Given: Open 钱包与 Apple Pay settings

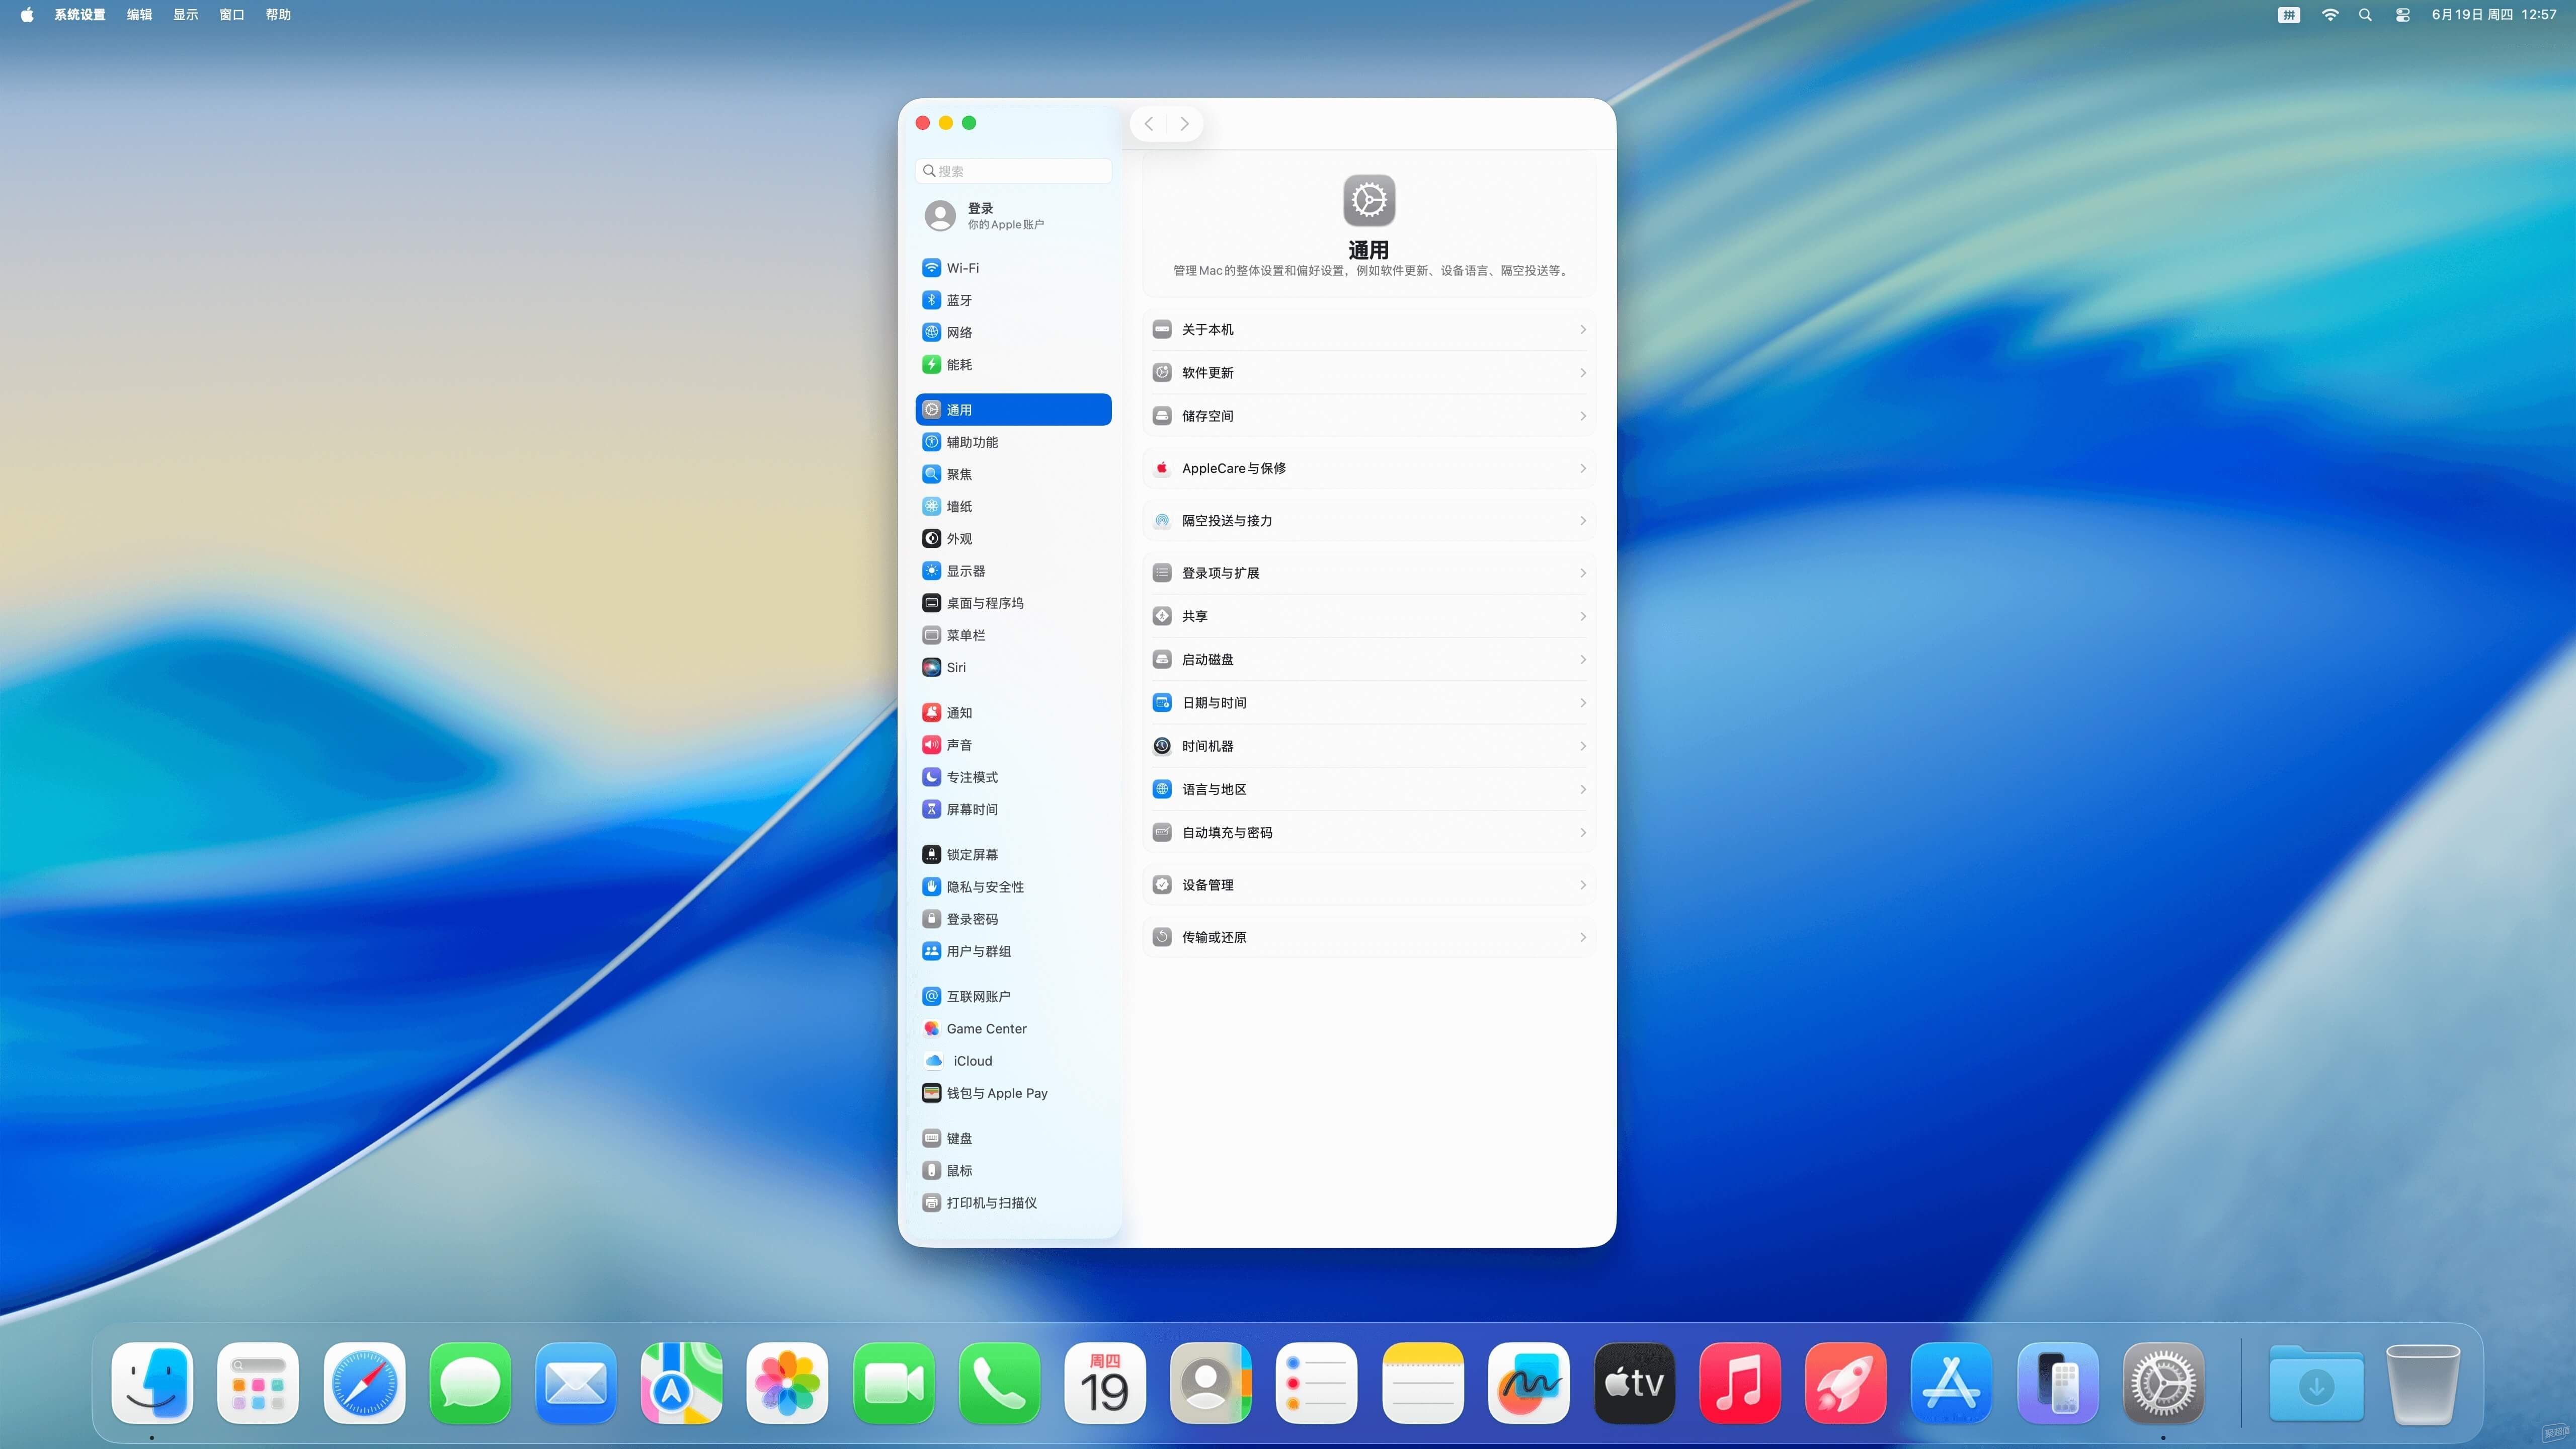Looking at the screenshot, I should tap(1012, 1093).
